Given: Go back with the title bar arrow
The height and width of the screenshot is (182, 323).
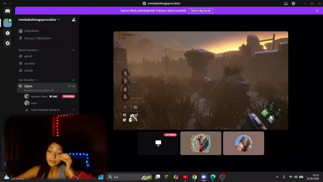Looking at the screenshot, I should (x=5, y=4).
